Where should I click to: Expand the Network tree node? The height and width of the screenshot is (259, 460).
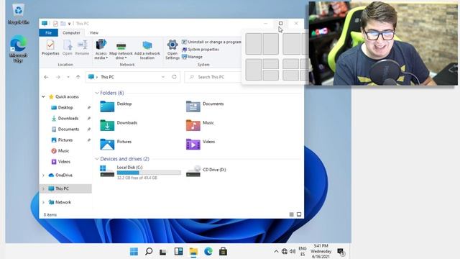point(43,202)
